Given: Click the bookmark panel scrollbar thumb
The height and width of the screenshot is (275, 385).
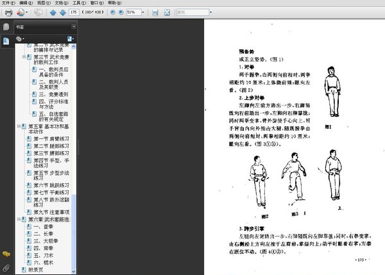Looking at the screenshot, I should tap(74, 231).
